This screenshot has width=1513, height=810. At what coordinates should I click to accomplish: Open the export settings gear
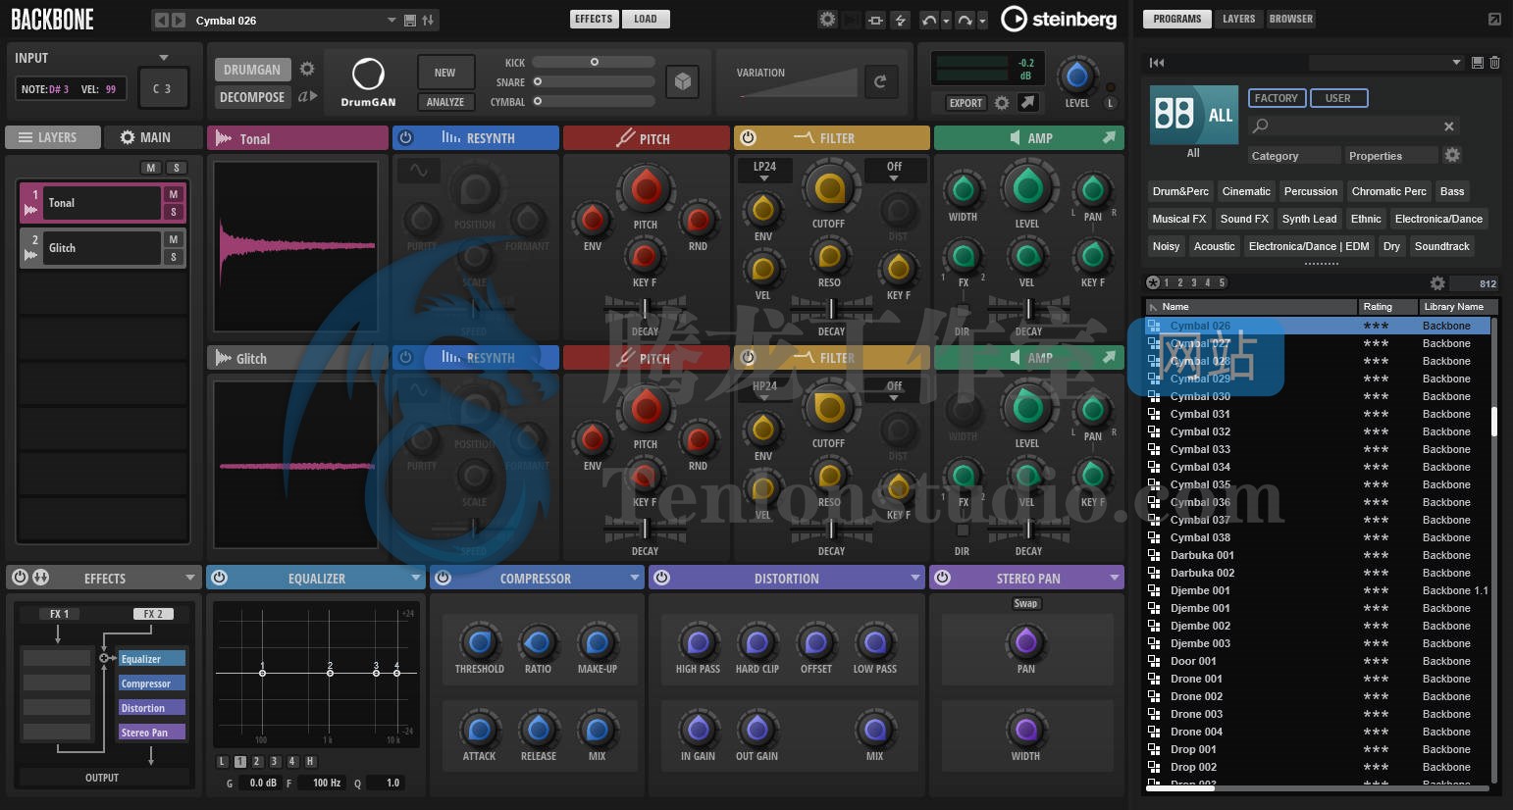1002,102
